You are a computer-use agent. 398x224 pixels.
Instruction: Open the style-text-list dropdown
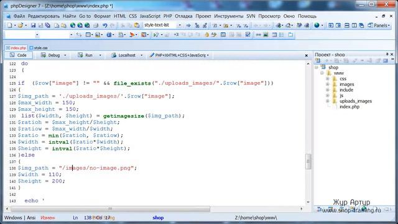coord(180,26)
